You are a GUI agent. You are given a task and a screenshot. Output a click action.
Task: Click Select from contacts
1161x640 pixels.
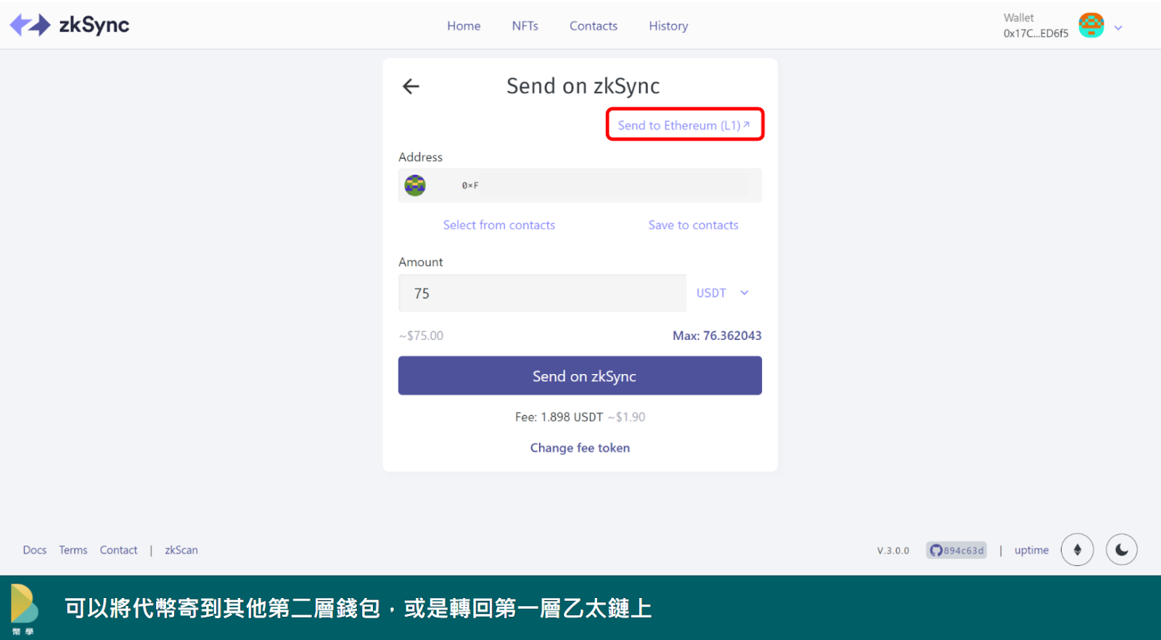[x=499, y=225]
